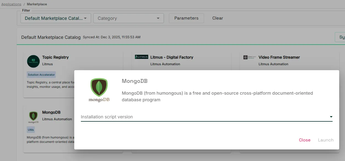The image size is (345, 161).
Task: Click the Utils tag on MongoDB card
Action: click(31, 130)
